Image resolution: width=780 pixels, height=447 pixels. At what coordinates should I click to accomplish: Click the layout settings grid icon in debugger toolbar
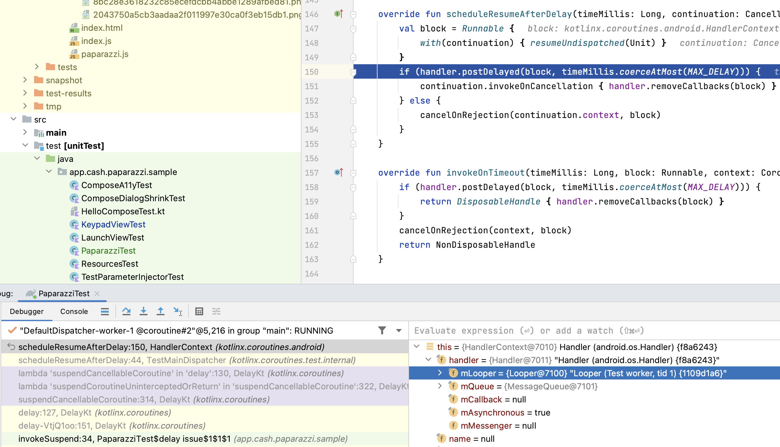click(x=199, y=311)
